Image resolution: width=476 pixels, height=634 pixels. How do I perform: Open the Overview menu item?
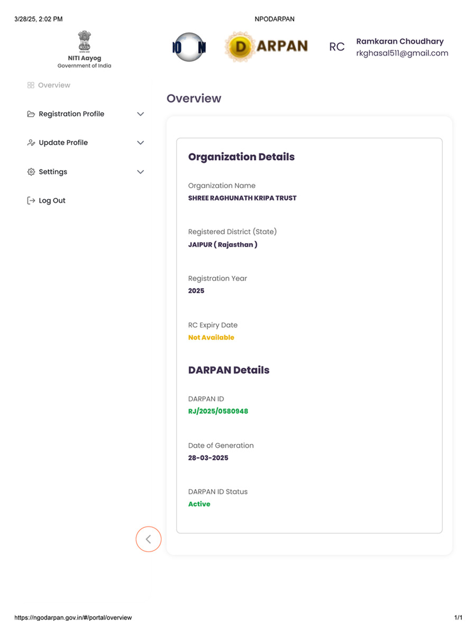click(x=54, y=85)
